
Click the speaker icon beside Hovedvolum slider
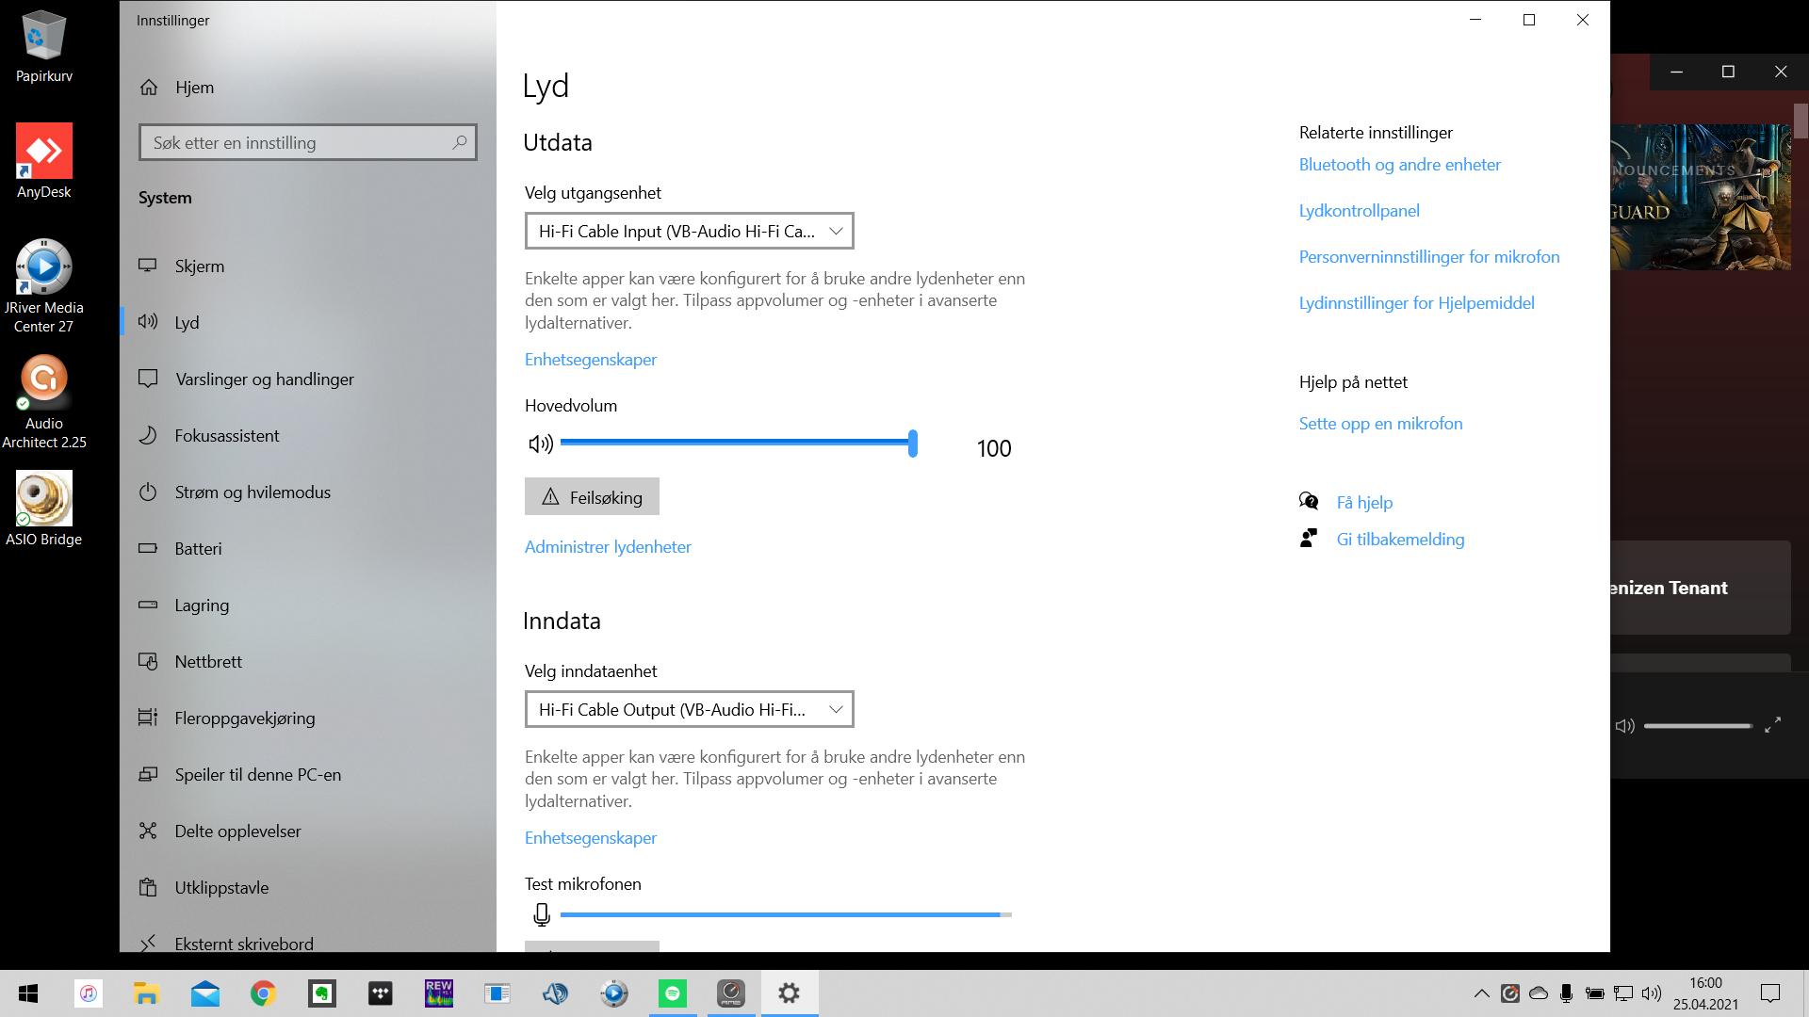coord(540,444)
